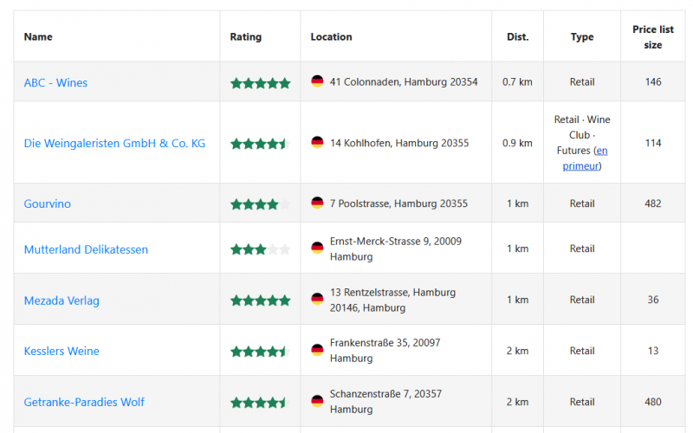Screen dimensions: 693x433
Task: Click price list size '13'
Action: coord(653,351)
